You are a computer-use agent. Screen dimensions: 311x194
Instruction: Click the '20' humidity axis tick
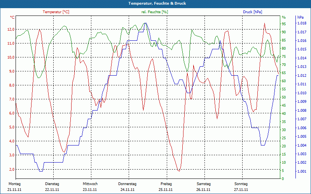click(284, 146)
